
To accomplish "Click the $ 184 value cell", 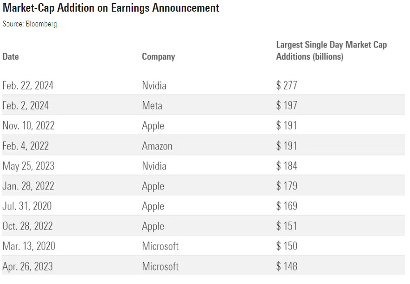I will (286, 166).
